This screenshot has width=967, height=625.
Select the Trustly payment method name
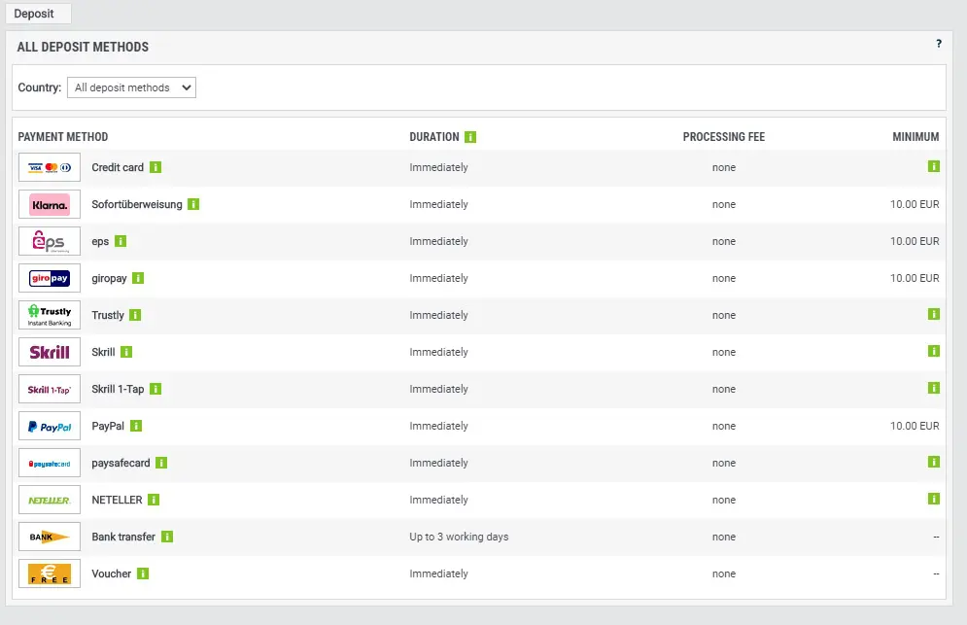pyautogui.click(x=108, y=315)
